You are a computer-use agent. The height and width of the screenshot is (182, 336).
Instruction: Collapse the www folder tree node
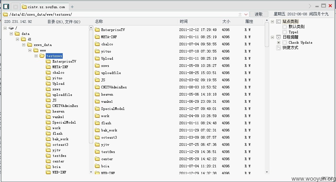[x=30, y=50]
